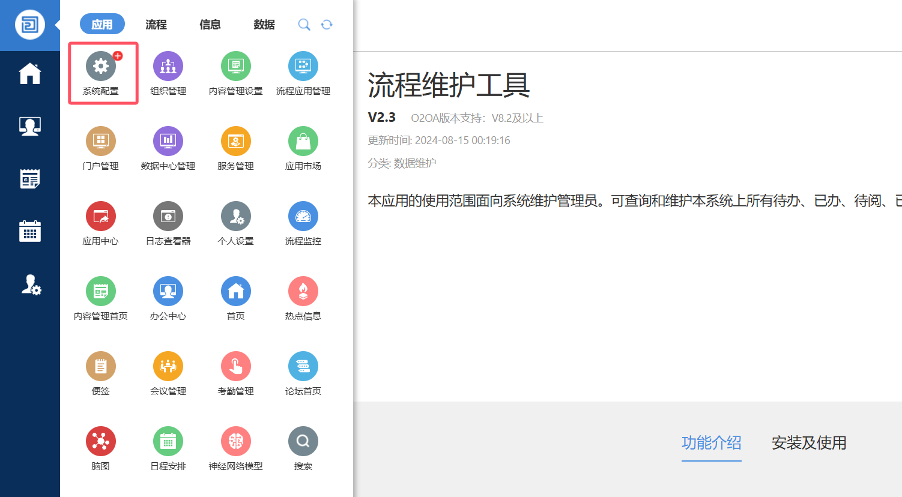
Task: Open calendar icon in left sidebar
Action: click(x=30, y=231)
